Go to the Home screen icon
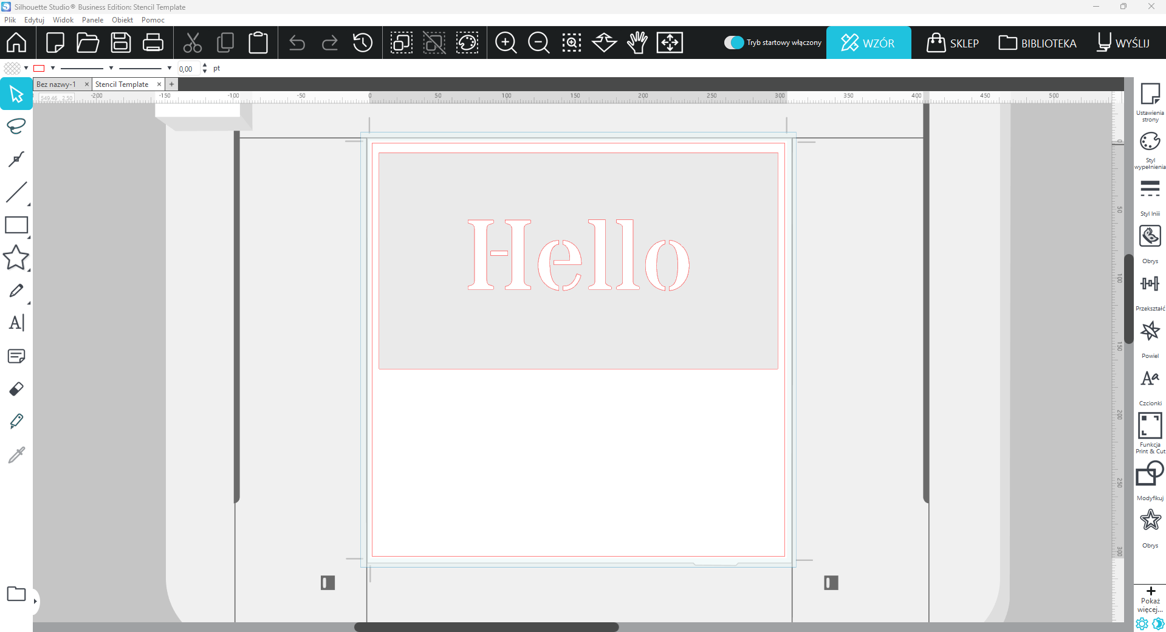Screen dimensions: 1166x632 tap(16, 43)
